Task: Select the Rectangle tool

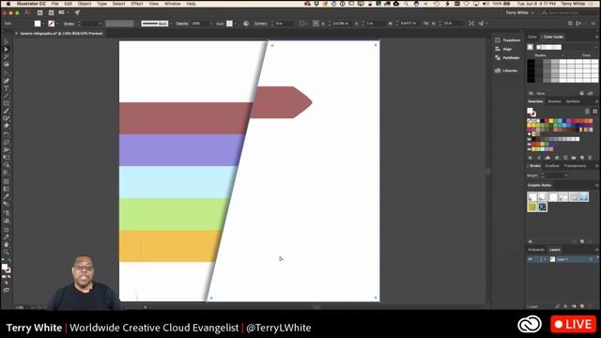Action: point(7,103)
